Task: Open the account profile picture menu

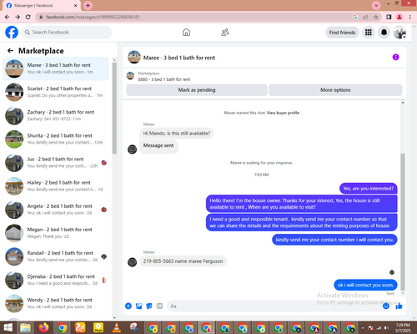Action: point(399,33)
